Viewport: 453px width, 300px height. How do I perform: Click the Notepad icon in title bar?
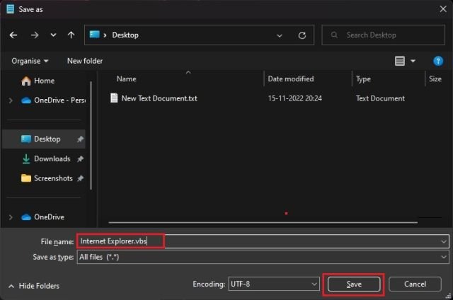click(10, 9)
